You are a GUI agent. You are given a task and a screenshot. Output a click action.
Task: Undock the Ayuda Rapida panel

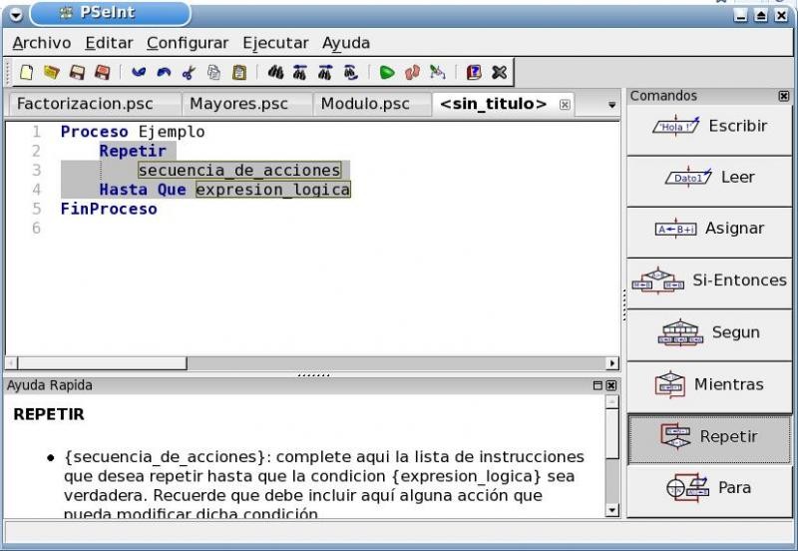tap(598, 385)
